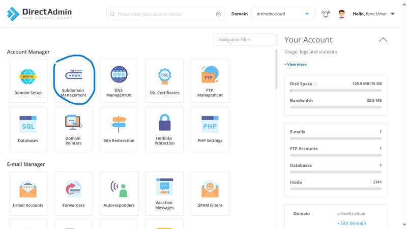
Task: Open SSL Certificates
Action: click(x=164, y=81)
